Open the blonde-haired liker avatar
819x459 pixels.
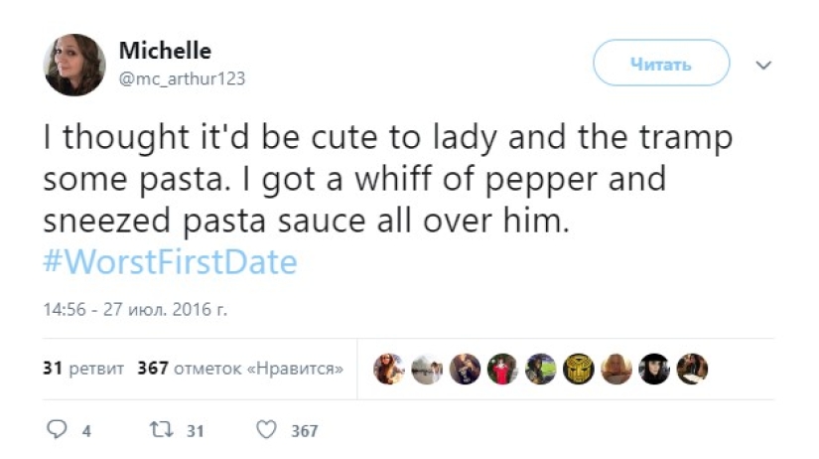point(616,369)
